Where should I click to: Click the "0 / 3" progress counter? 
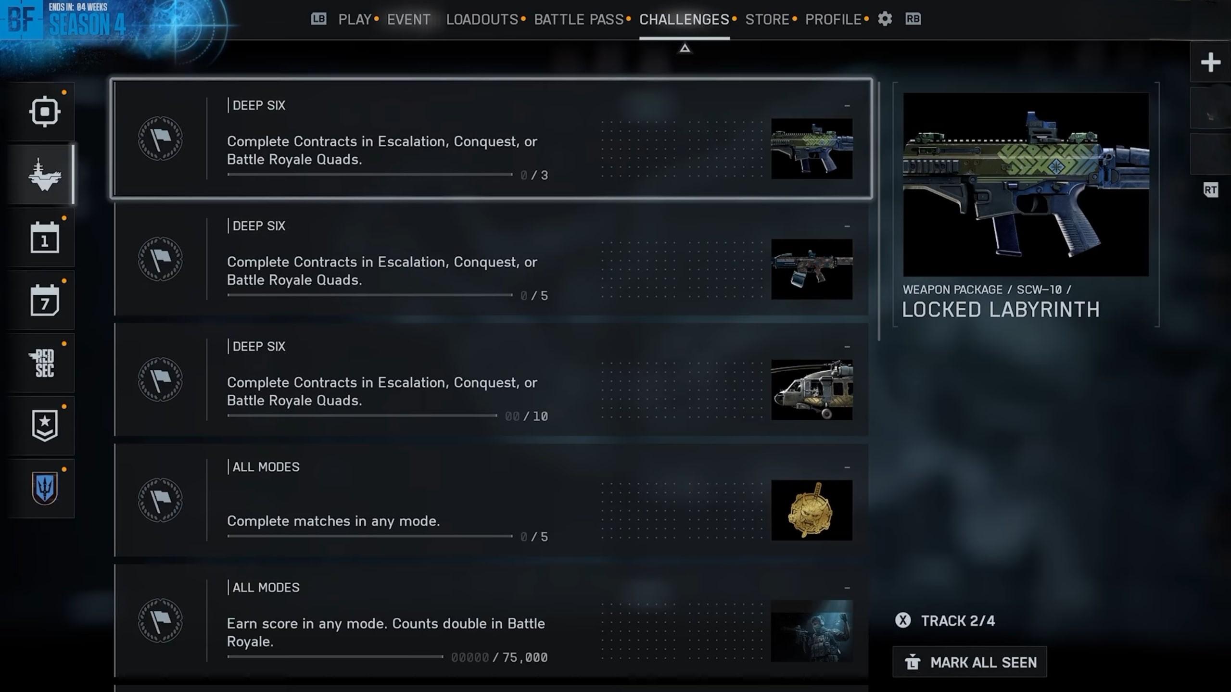pyautogui.click(x=534, y=175)
